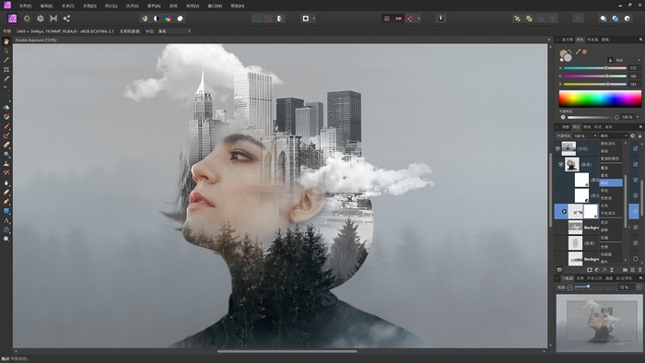Select the View hand tool

(6, 41)
